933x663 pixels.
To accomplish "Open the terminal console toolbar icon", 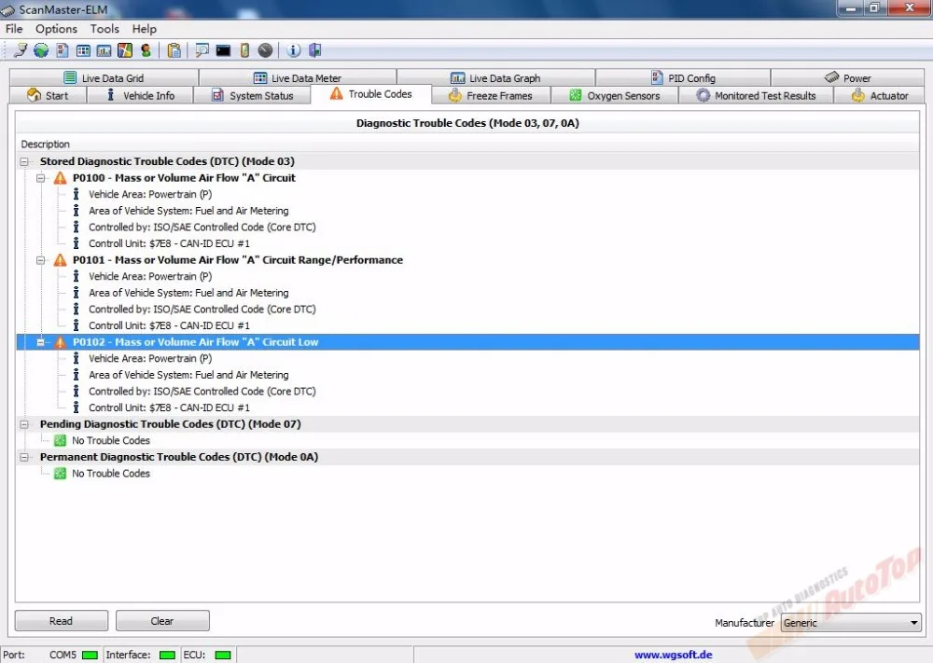I will pyautogui.click(x=222, y=49).
